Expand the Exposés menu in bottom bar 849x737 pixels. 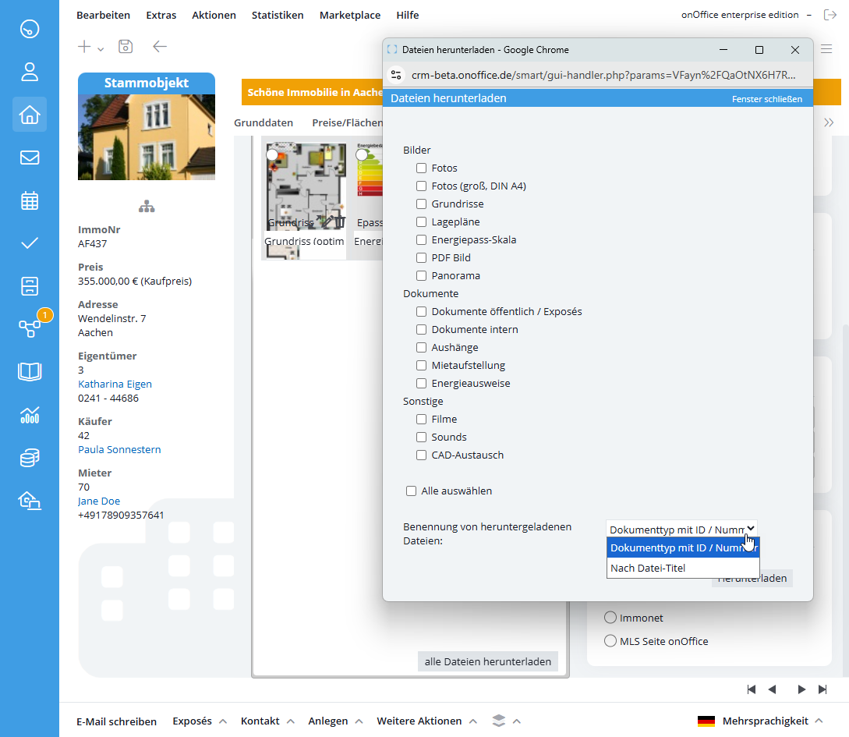(200, 721)
